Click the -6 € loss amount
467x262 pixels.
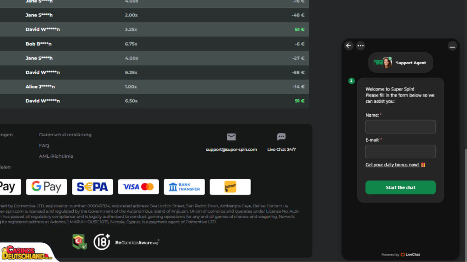pos(300,44)
